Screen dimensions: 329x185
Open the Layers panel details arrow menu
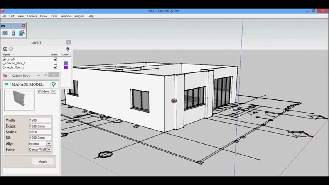(68, 49)
